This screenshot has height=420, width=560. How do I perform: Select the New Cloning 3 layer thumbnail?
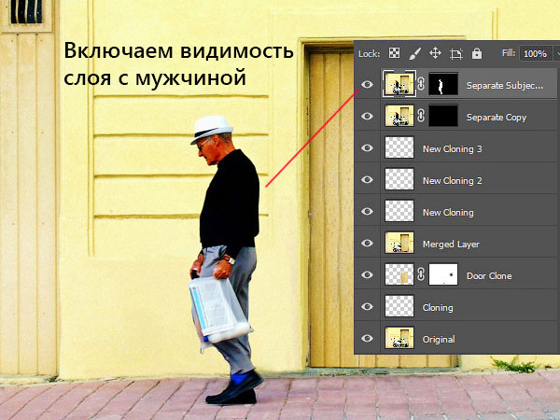click(399, 147)
